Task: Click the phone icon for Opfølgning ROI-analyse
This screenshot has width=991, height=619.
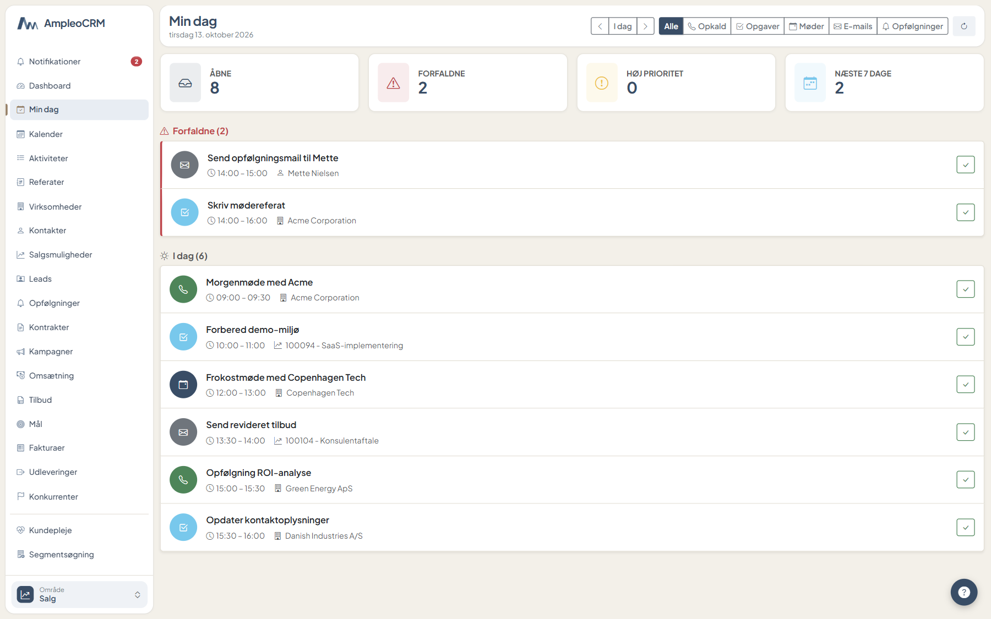Action: click(x=183, y=480)
